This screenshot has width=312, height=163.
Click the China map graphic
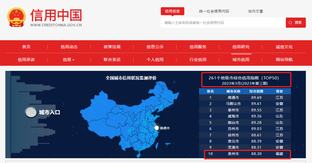click(x=130, y=119)
